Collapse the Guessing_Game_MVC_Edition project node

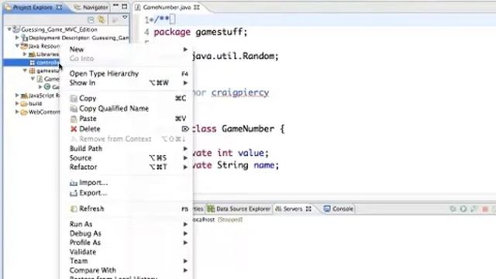9,29
